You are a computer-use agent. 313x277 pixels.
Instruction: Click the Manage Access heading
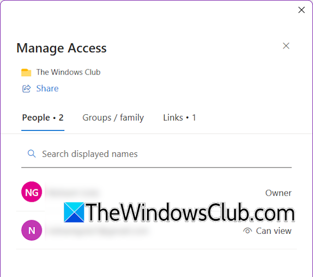click(62, 48)
